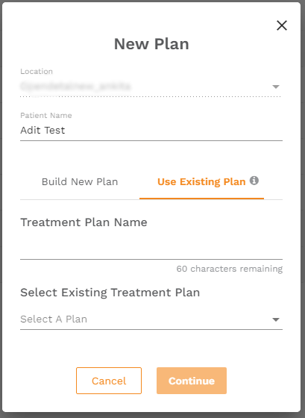
Task: Select the Use Existing Plan tab
Action: 201,182
